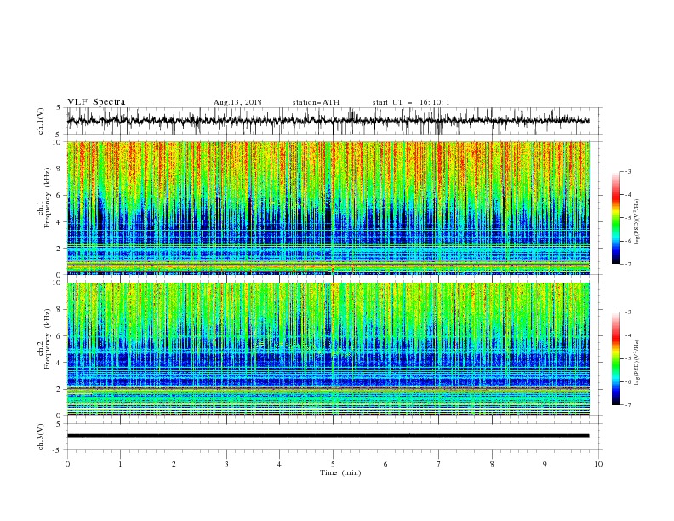Click inside the ch.1 voltage waveform trace
This screenshot has width=674, height=521.
tap(328, 121)
